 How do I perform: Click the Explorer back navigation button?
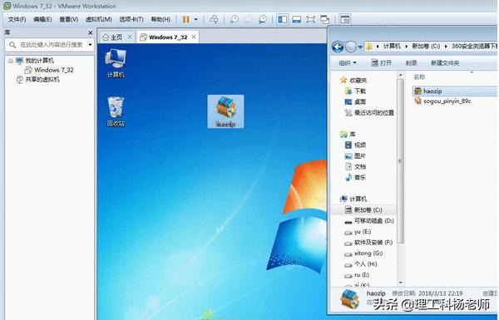tap(338, 47)
